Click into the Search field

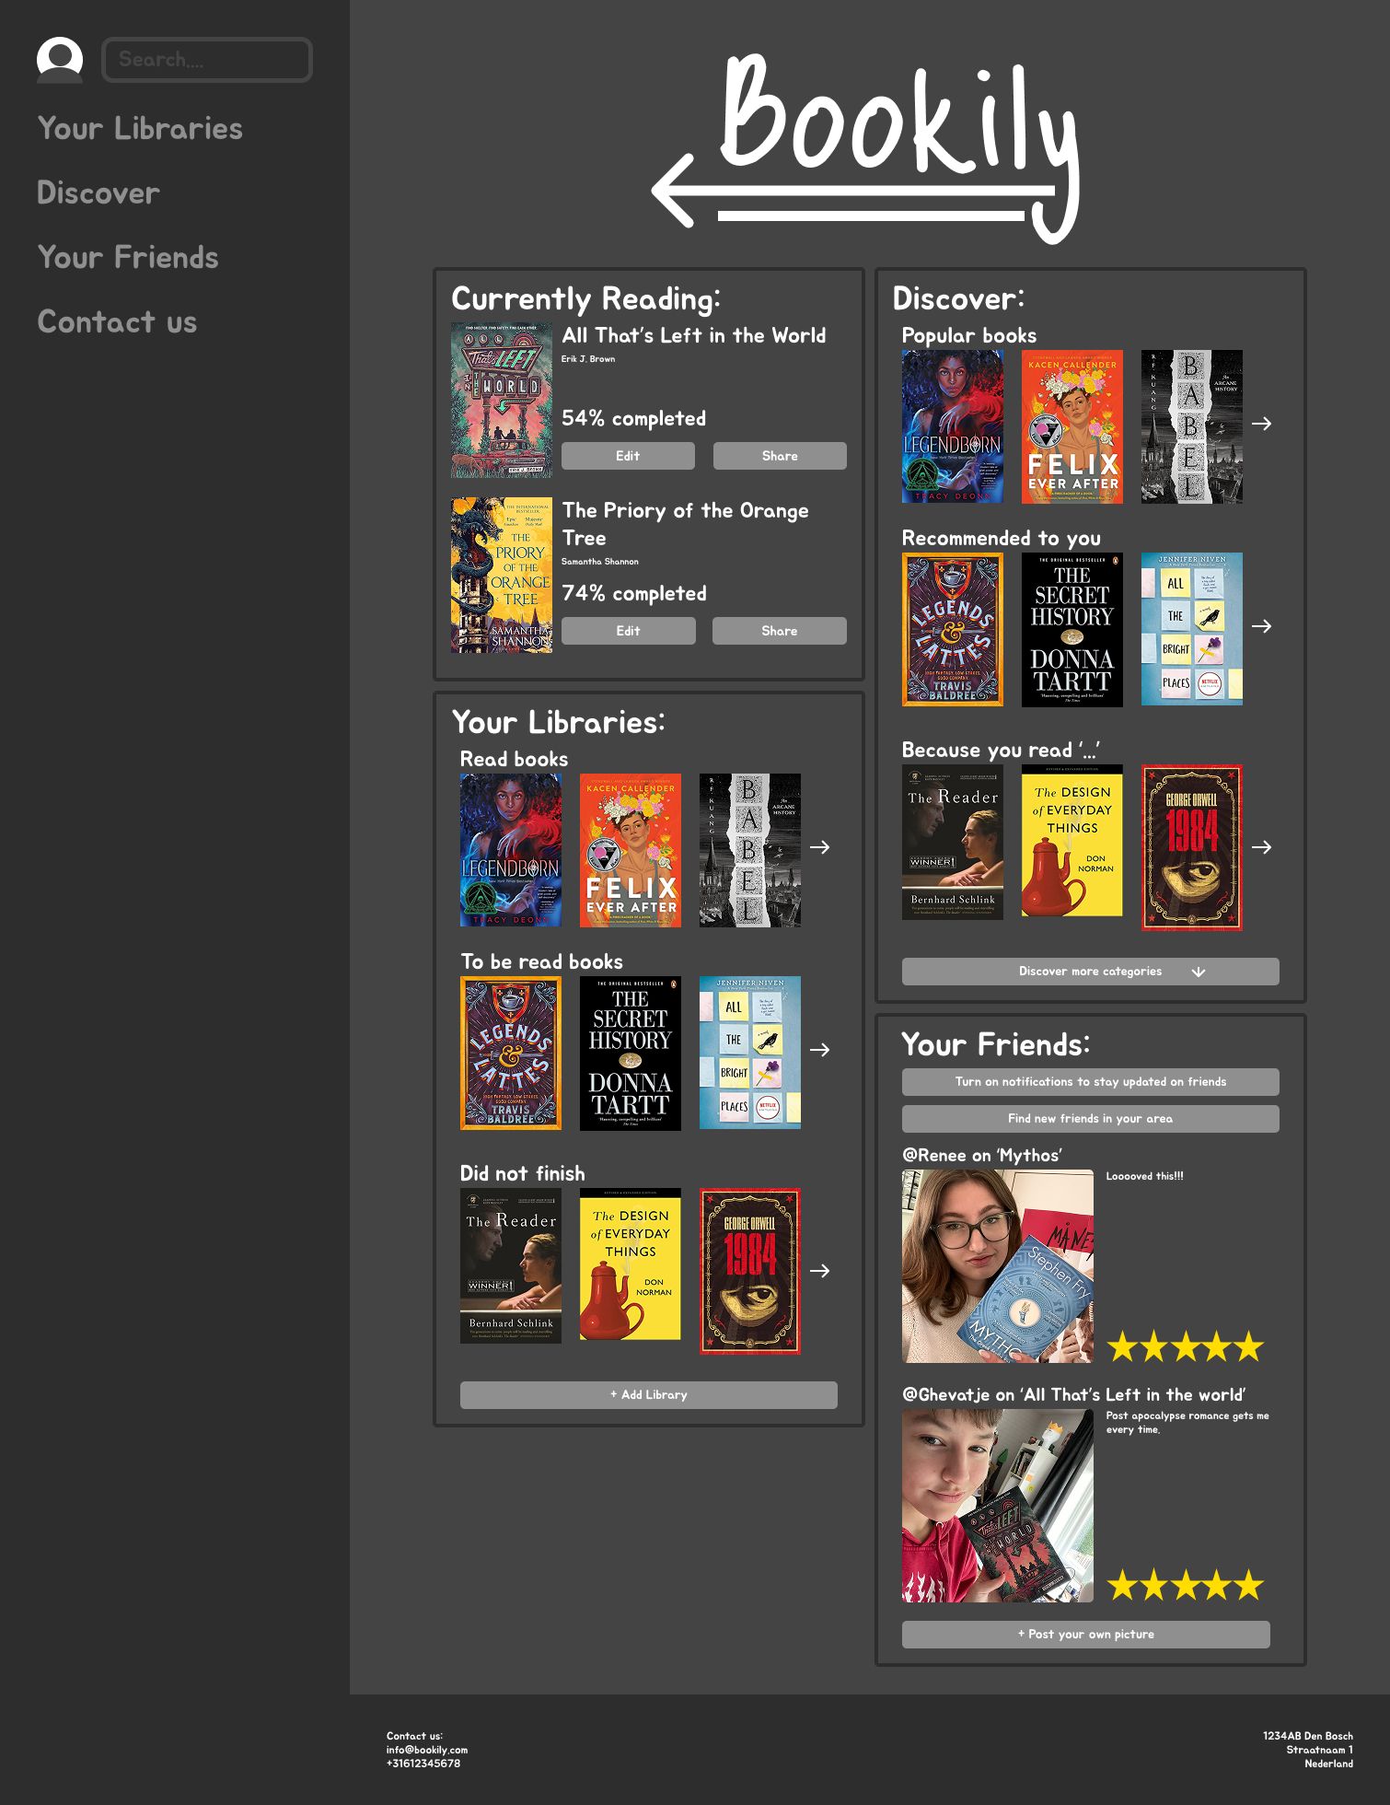pyautogui.click(x=207, y=60)
